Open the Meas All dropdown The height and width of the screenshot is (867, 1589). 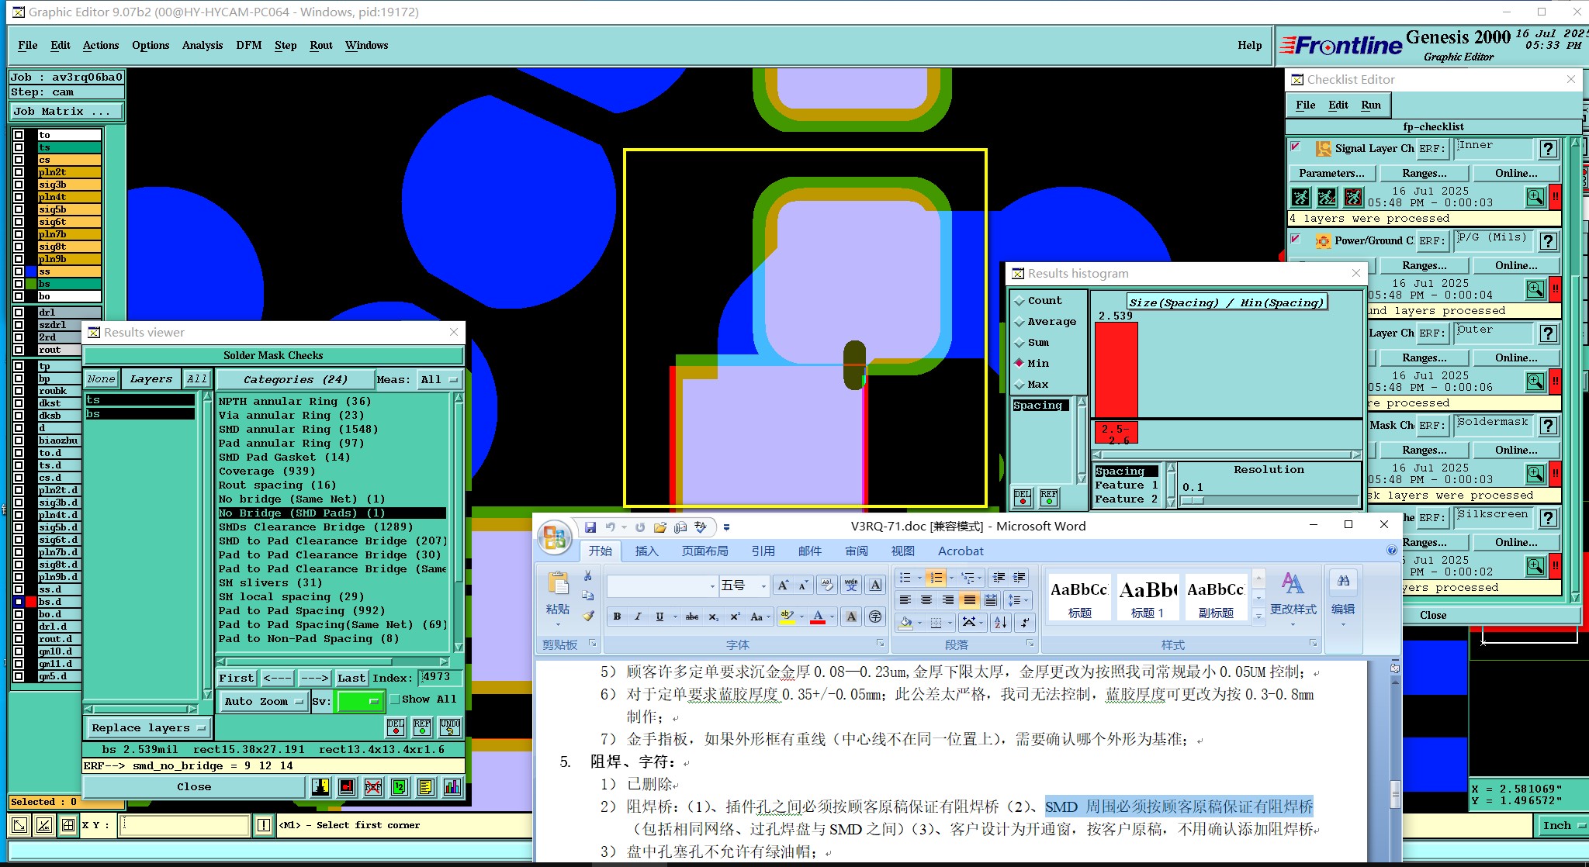point(439,379)
